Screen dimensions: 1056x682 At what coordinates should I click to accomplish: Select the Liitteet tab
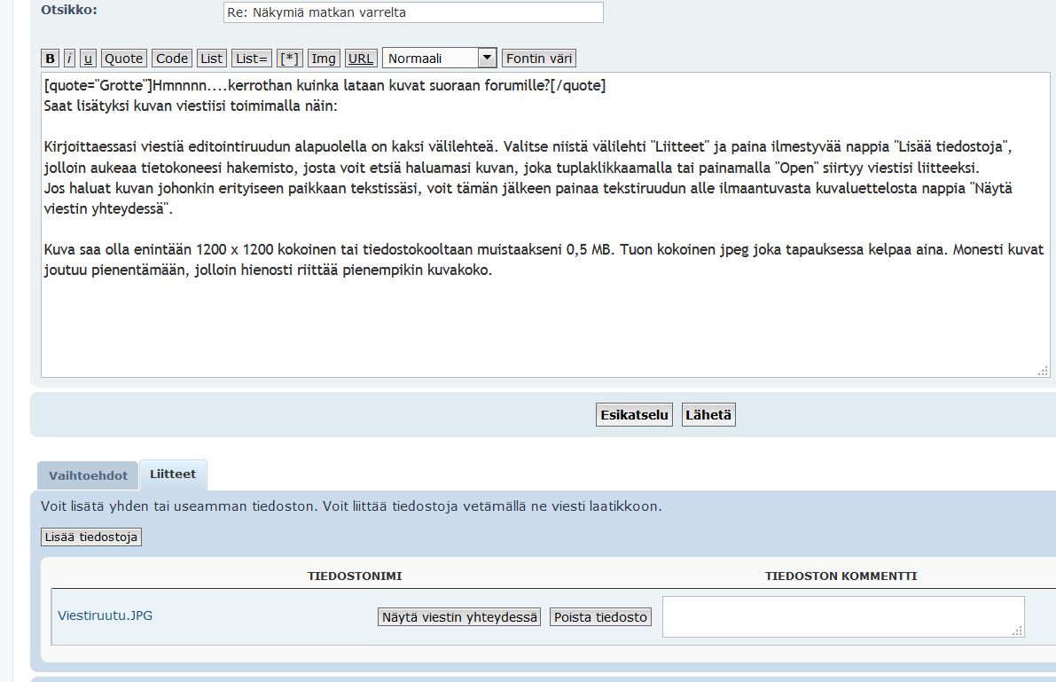coord(173,474)
